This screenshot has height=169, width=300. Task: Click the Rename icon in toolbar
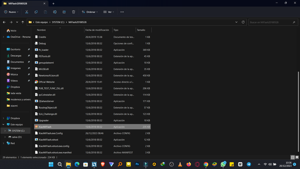(55, 12)
